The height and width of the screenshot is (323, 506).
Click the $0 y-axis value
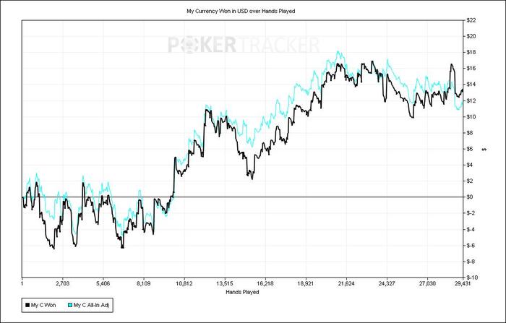(x=470, y=197)
